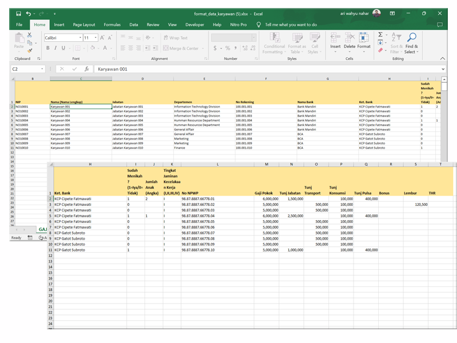The height and width of the screenshot is (343, 457).
Task: Click the Save icon in quick access toolbar
Action: coord(18,13)
